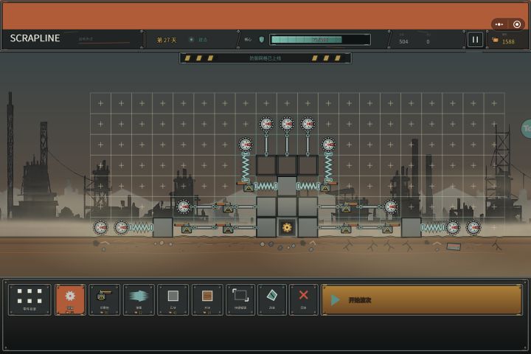Click the SCRAPLINE title logo
This screenshot has width=531, height=354.
tap(35, 38)
